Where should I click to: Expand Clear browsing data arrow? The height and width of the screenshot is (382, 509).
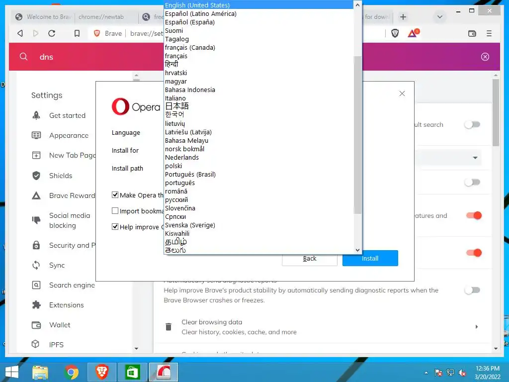click(x=477, y=327)
